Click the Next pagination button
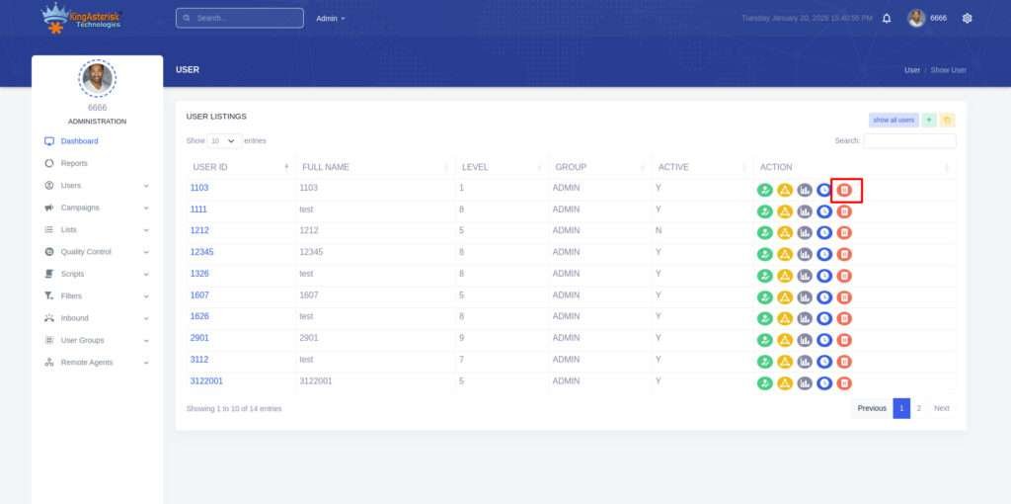Screen dimensions: 1011x504 pos(942,408)
